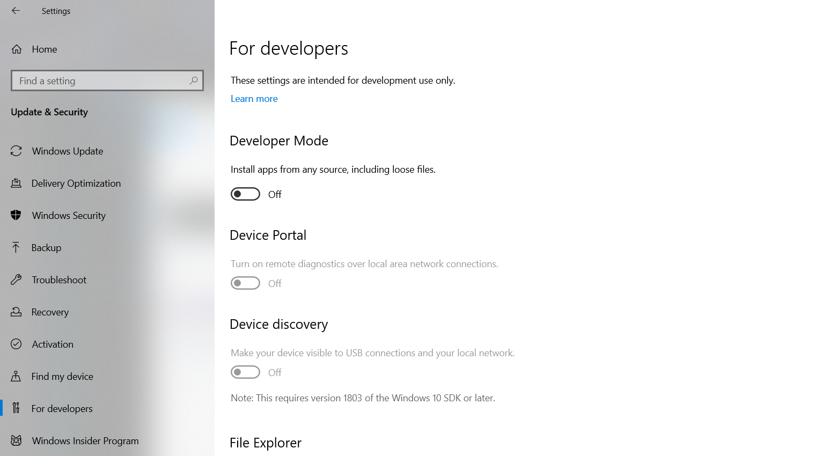Go to Delivery Optimization settings

107,183
